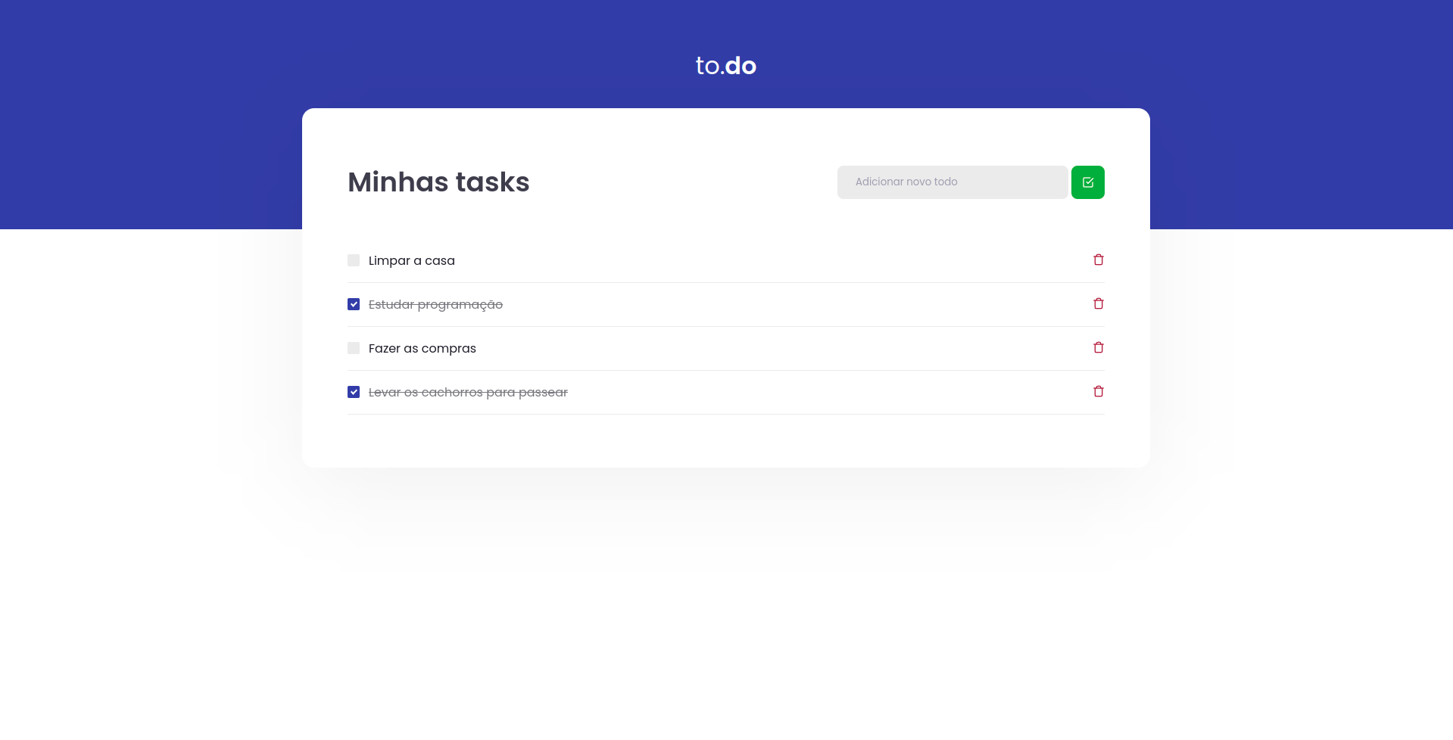
Task: Click the checkmark icon inside the green button
Action: coord(1087,182)
